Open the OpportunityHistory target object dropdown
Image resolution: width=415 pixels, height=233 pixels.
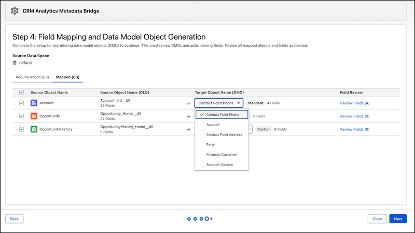[251, 129]
